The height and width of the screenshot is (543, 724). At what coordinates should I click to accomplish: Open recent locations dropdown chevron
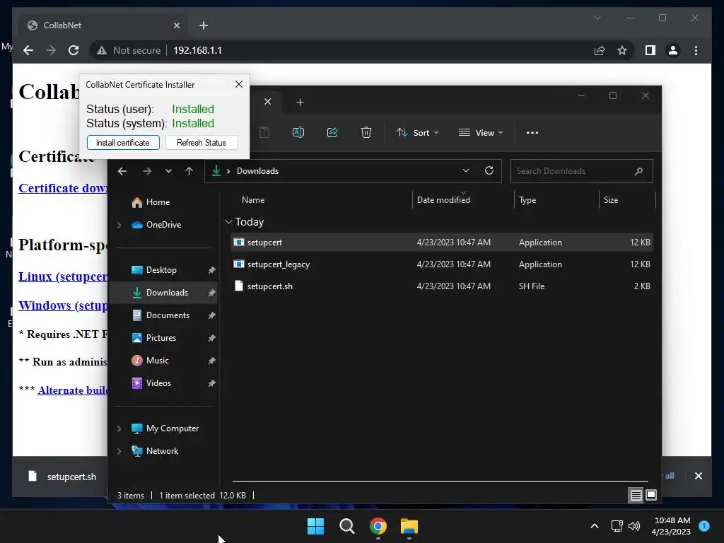click(168, 171)
